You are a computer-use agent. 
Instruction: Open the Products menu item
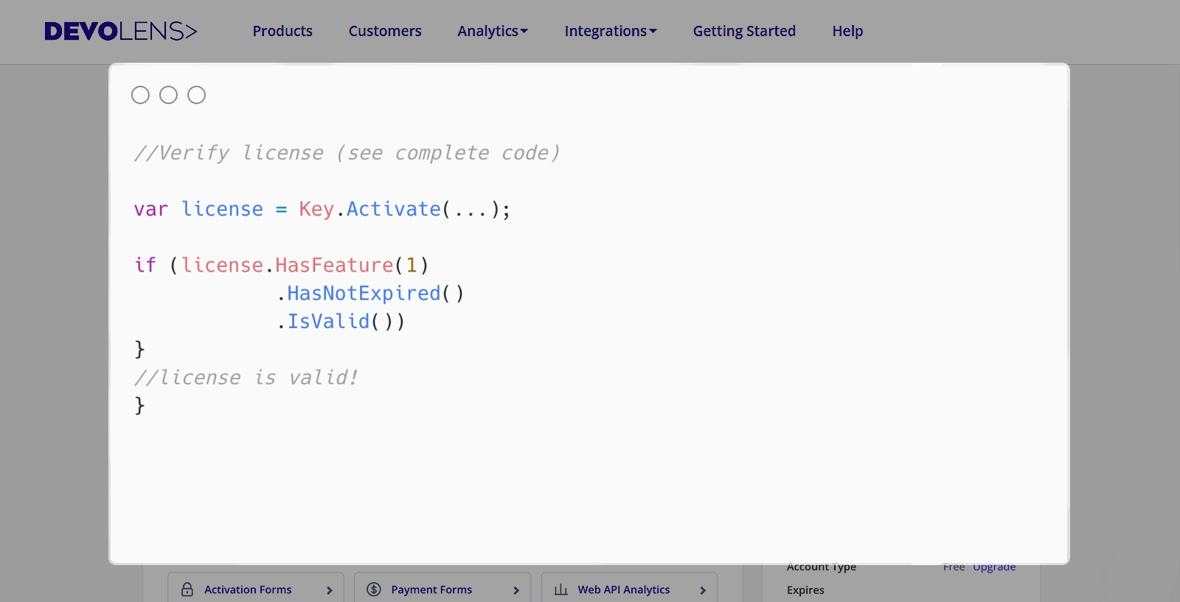coord(282,31)
